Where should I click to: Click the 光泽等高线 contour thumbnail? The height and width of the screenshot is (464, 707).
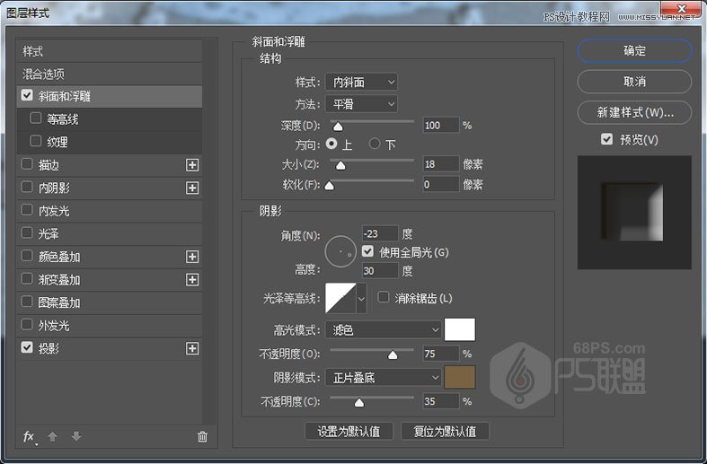(x=340, y=298)
